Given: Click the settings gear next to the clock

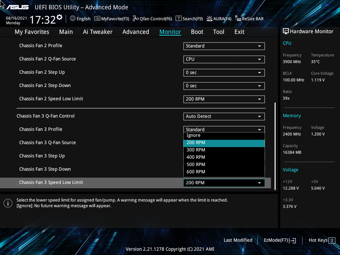Looking at the screenshot, I should coord(59,17).
